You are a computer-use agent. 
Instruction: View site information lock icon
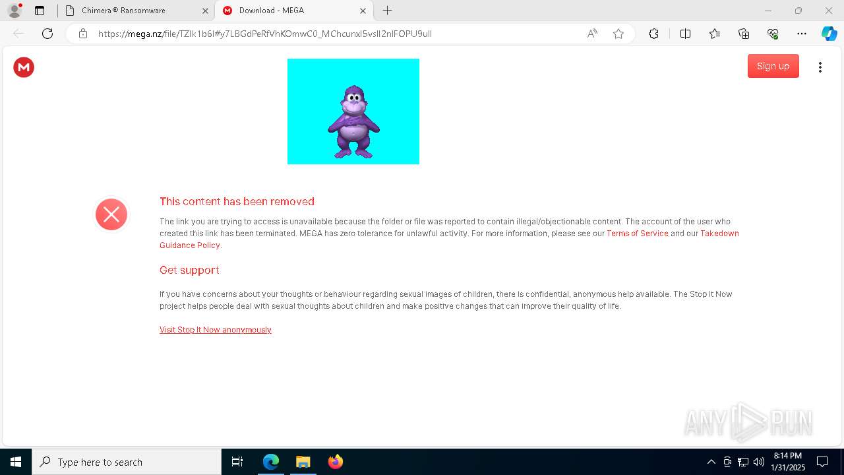(83, 34)
